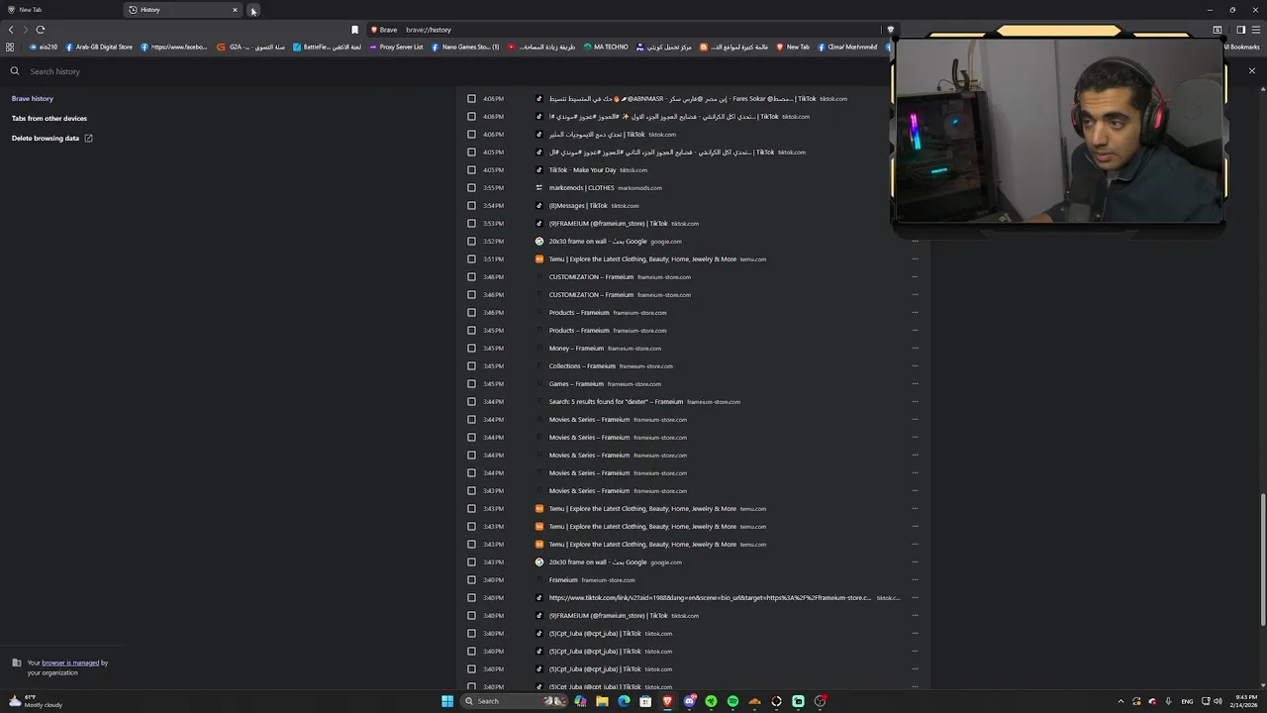Select Brave history in the sidebar
The height and width of the screenshot is (713, 1267).
point(33,98)
